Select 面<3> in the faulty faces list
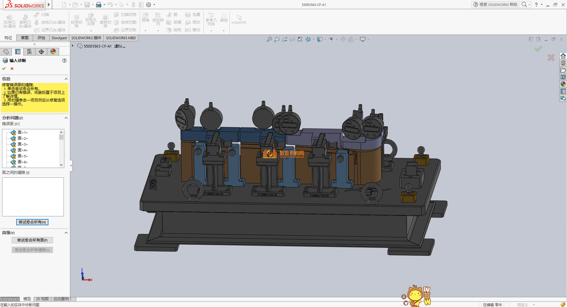 (x=22, y=144)
